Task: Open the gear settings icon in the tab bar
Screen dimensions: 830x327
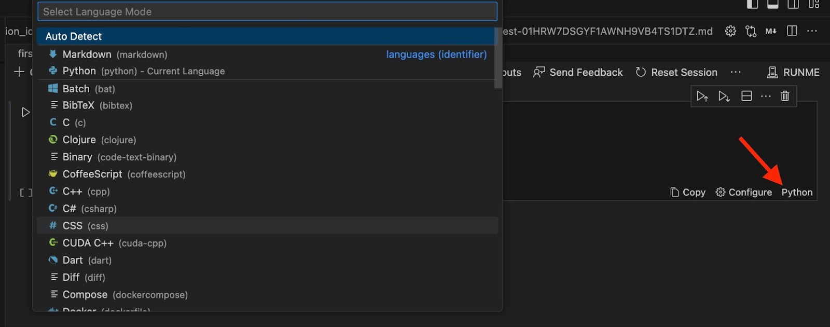Action: tap(730, 31)
